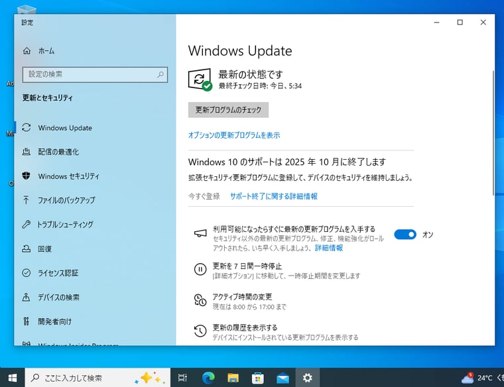Click the 最新の状態です status heading
The height and width of the screenshot is (387, 504).
[251, 74]
